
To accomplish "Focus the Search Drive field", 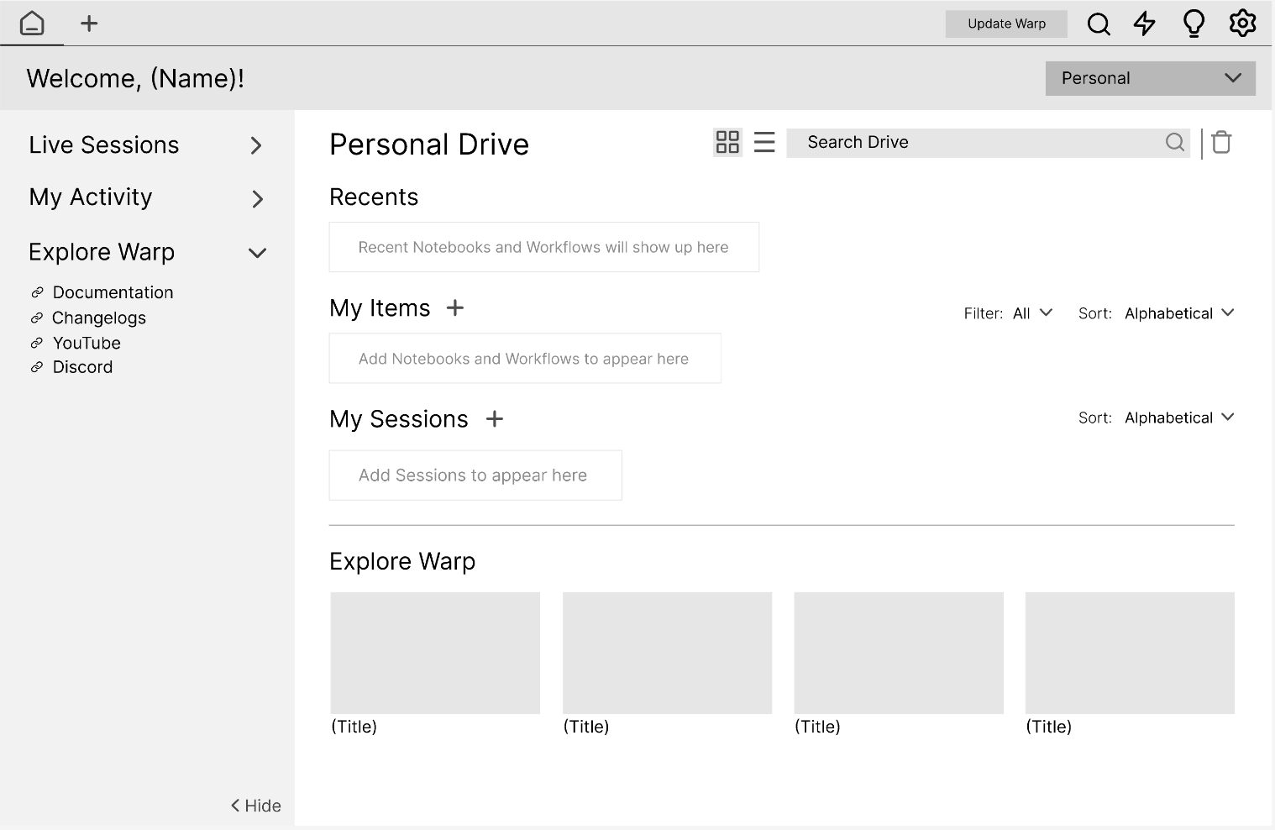I will coord(988,143).
